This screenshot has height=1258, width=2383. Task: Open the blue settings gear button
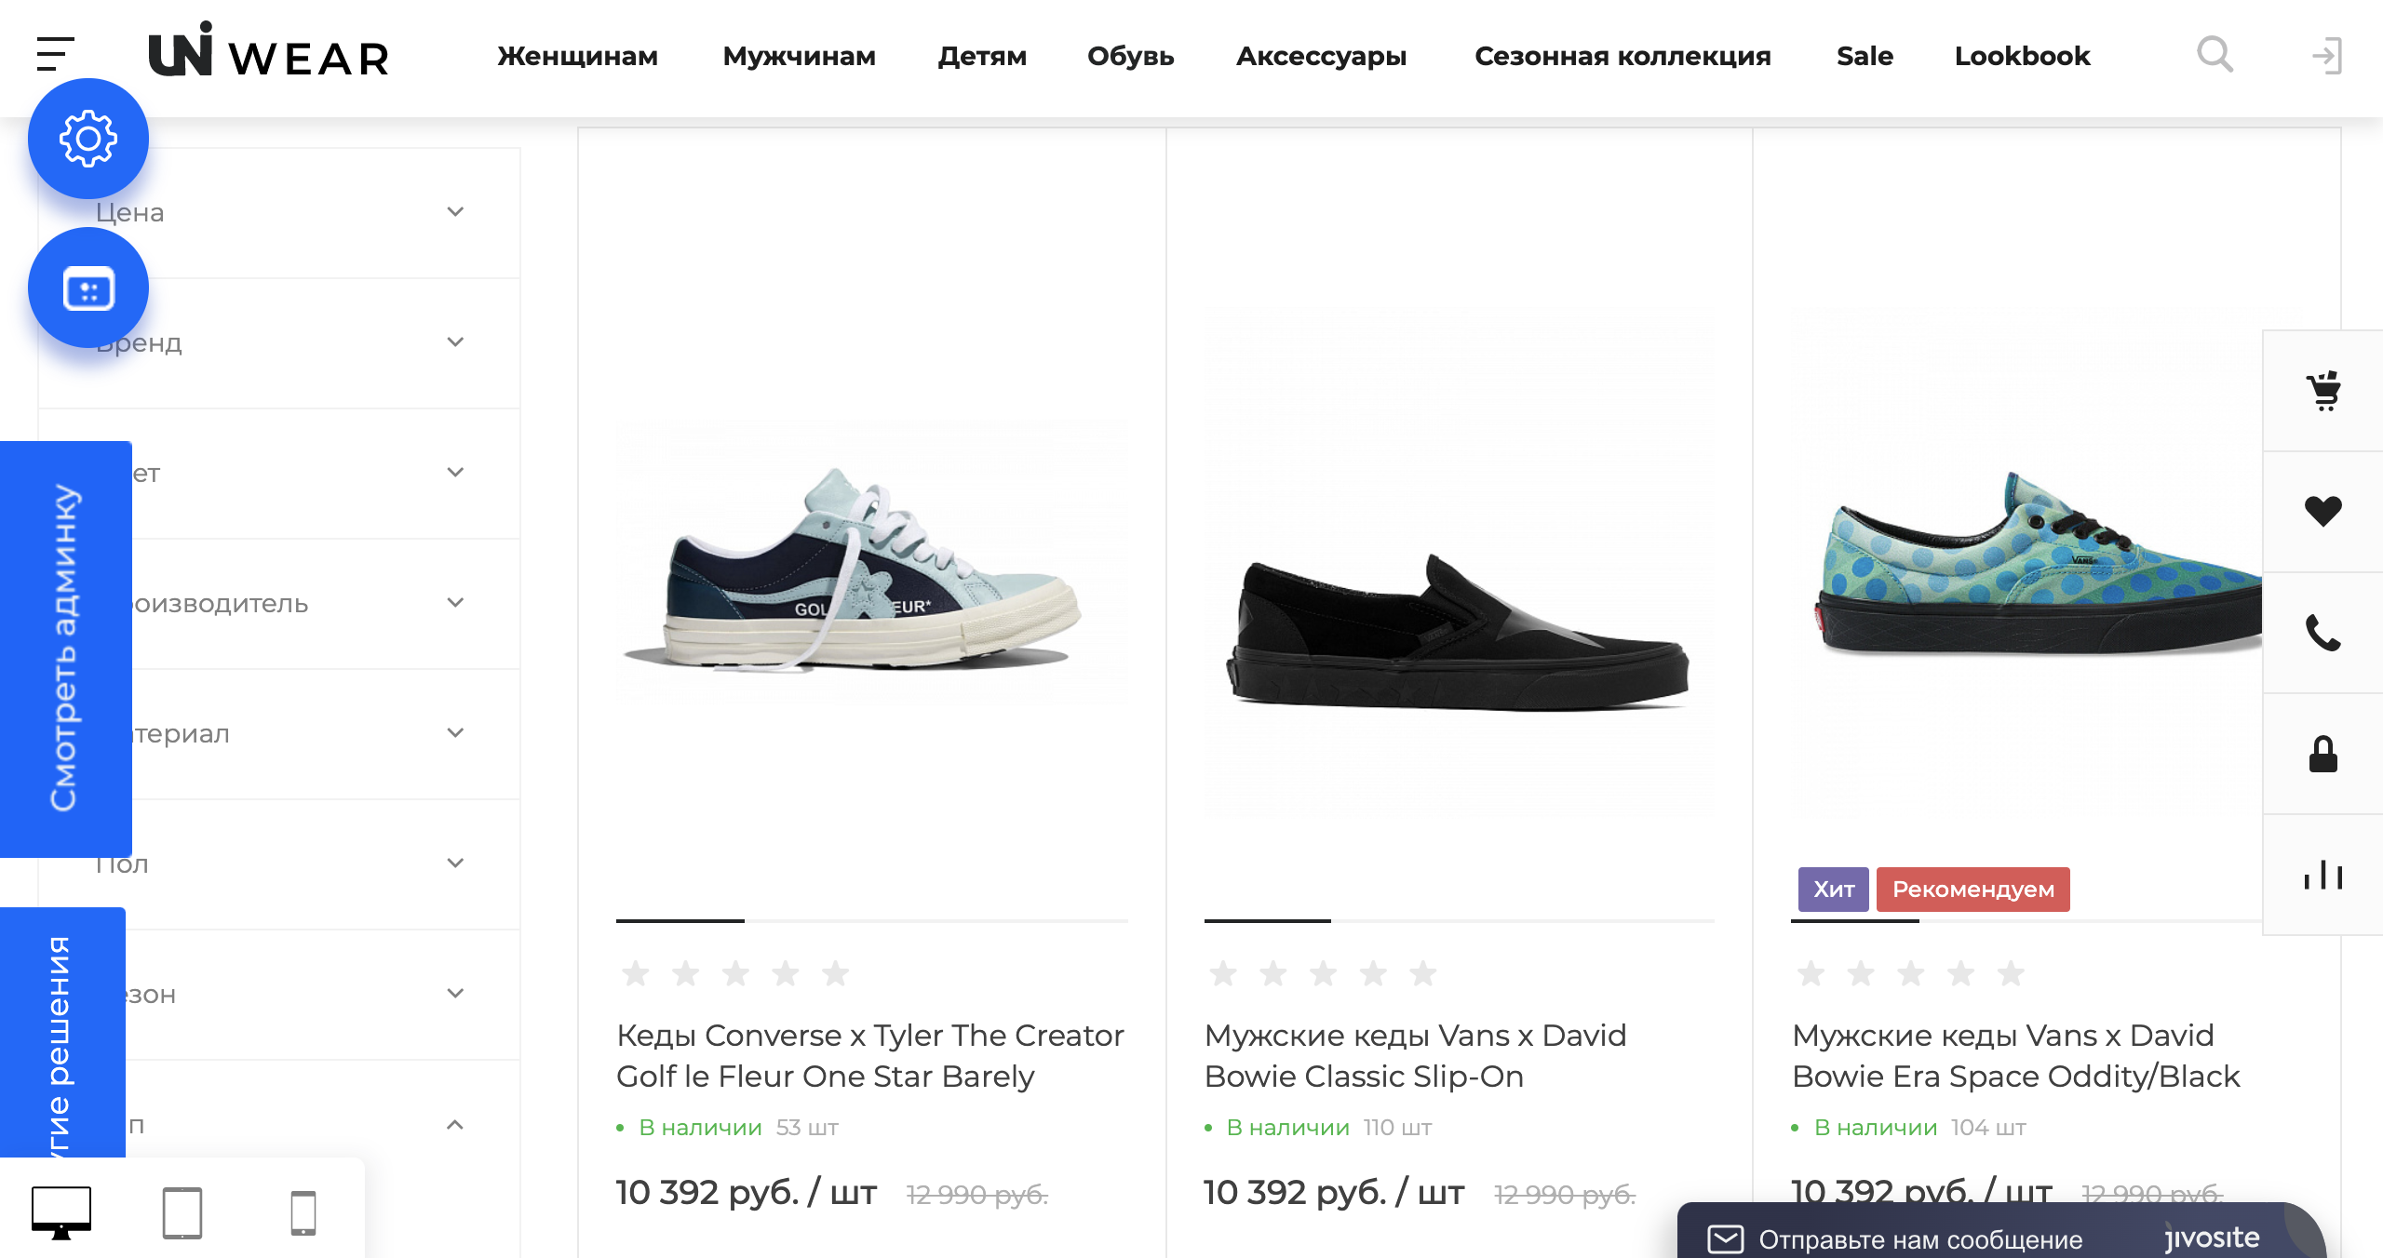coord(88,139)
